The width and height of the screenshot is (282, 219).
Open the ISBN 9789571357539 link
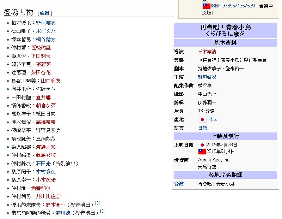(x=233, y=6)
